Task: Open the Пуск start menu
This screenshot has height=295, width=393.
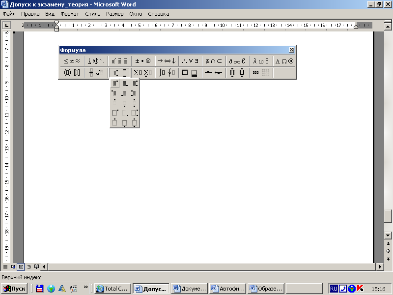Action: pos(14,289)
